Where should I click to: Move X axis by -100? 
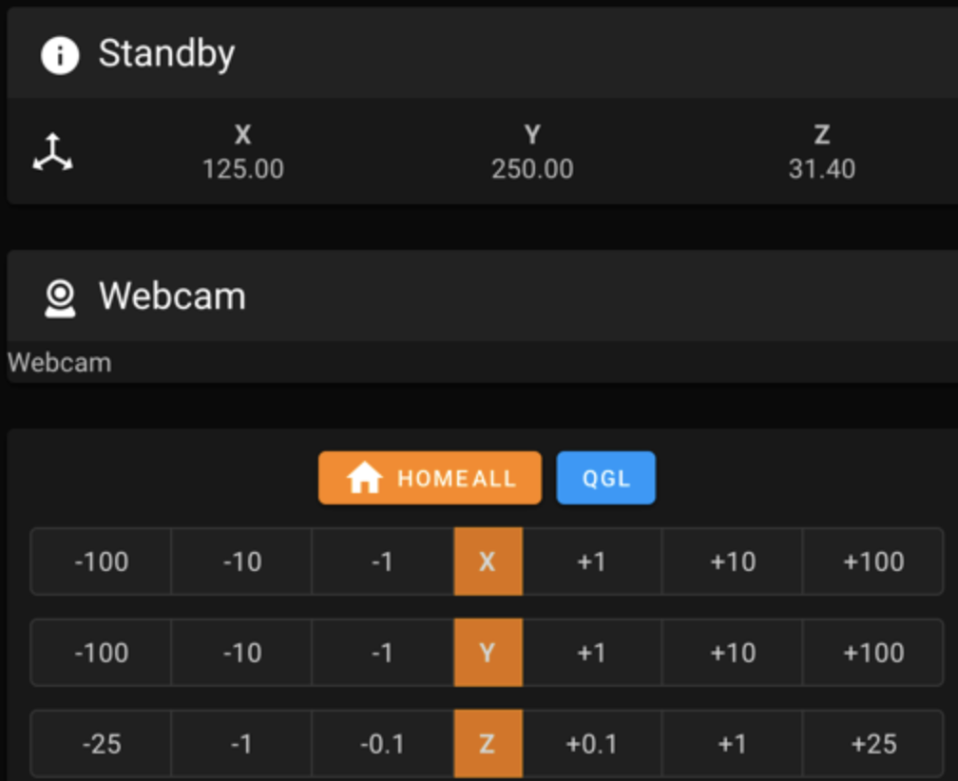pos(101,562)
